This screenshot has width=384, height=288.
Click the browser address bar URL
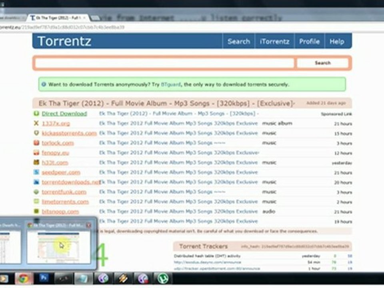click(62, 27)
